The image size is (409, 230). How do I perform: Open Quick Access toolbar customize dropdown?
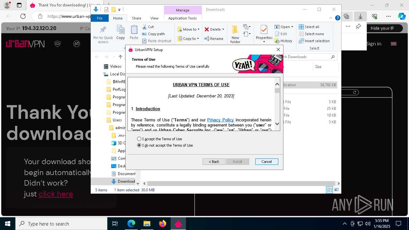click(x=119, y=10)
